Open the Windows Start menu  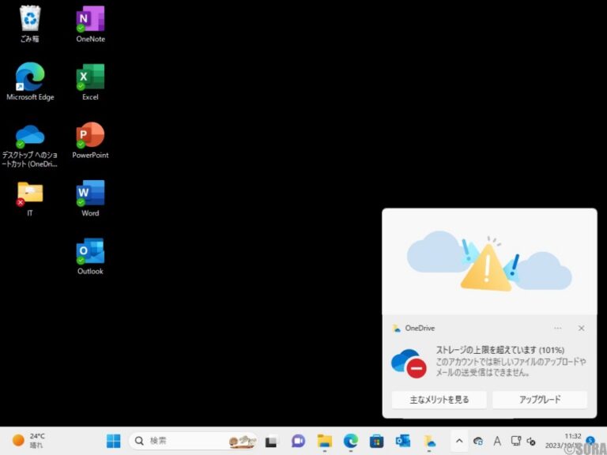click(x=114, y=441)
